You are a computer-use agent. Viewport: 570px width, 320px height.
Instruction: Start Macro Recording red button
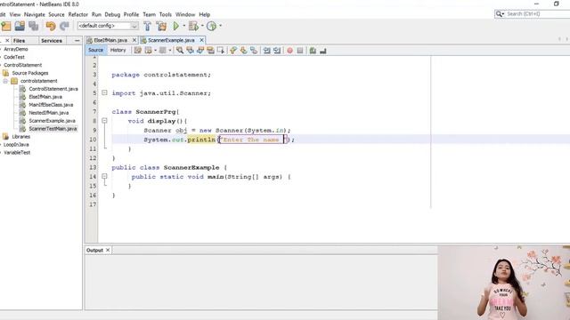[x=289, y=51]
